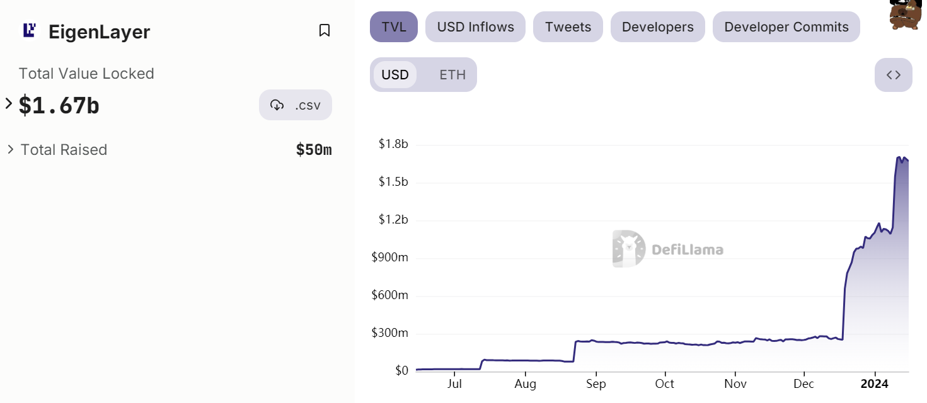Open the USD Inflows tab
Screen dimensions: 927x403
point(475,26)
